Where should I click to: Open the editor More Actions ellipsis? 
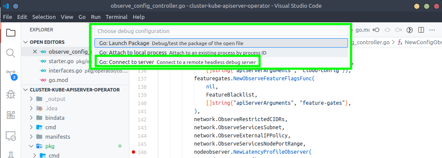coord(432,30)
